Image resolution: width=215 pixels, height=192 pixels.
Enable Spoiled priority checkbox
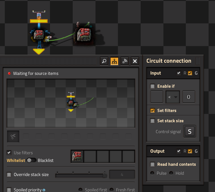(x=9, y=190)
